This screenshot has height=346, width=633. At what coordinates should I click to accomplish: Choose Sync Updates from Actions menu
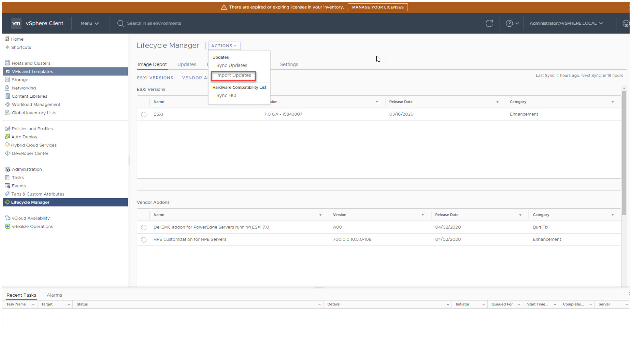232,66
